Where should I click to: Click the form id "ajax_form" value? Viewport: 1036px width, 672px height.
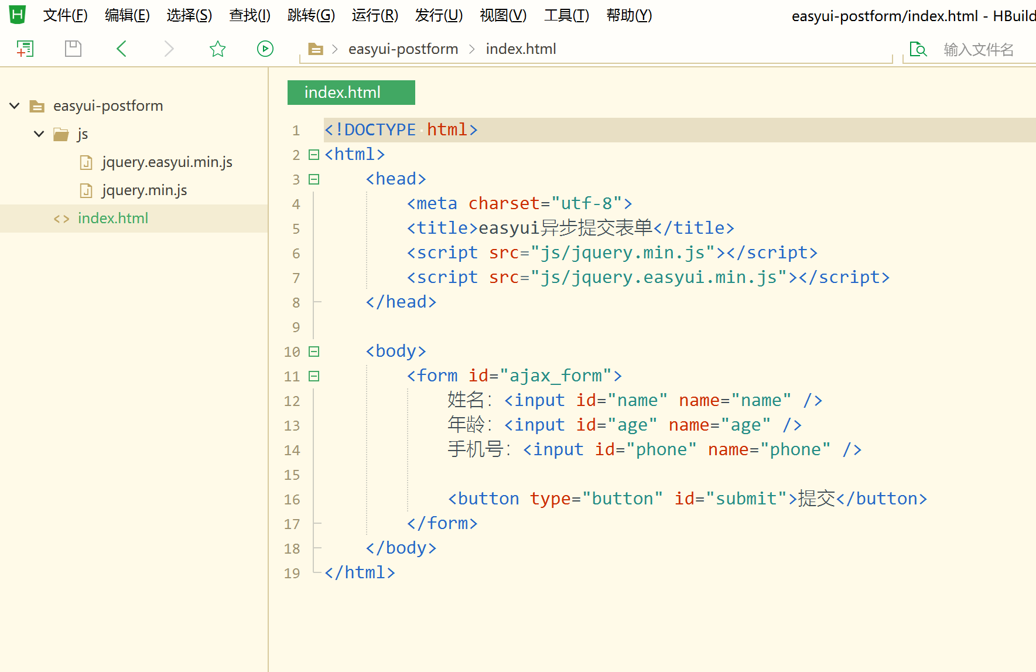tap(555, 376)
